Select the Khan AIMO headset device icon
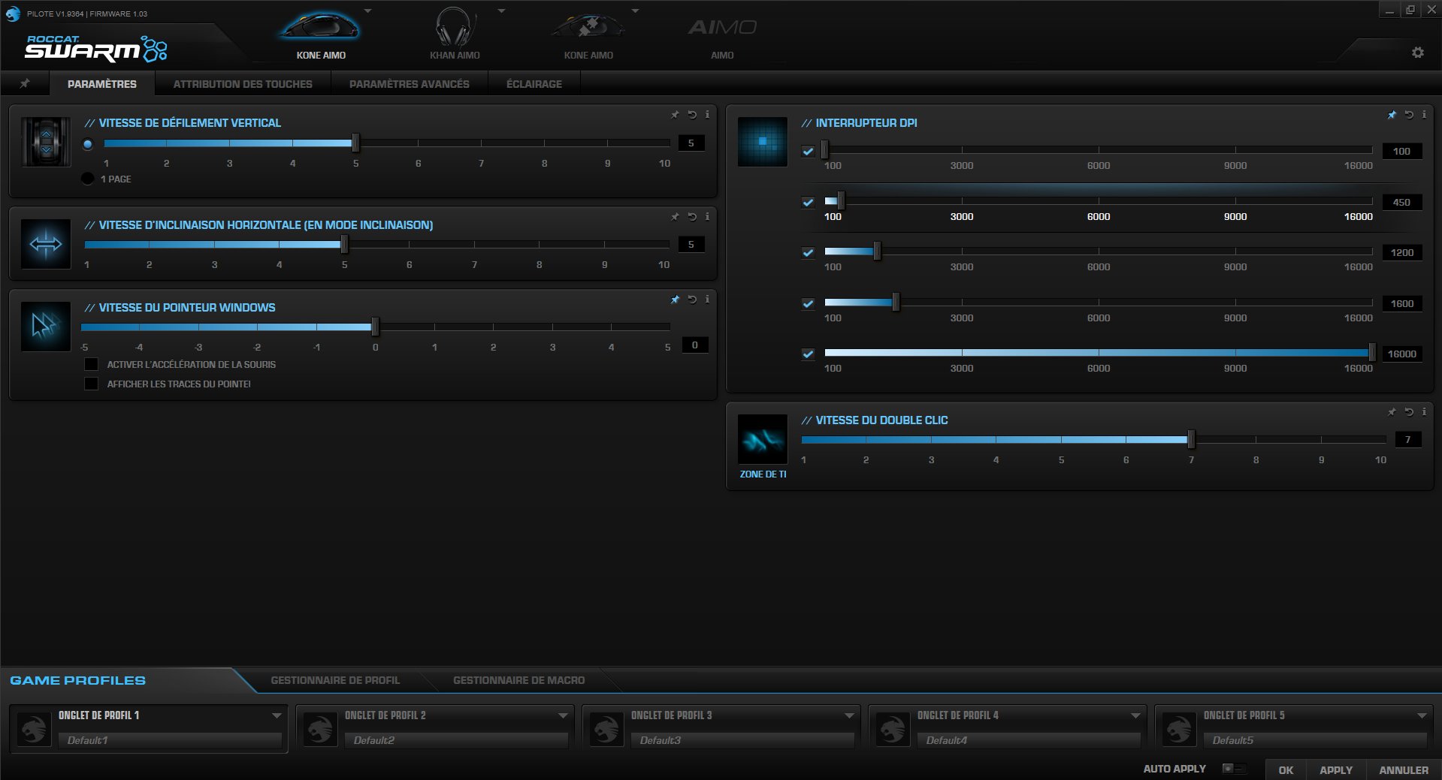This screenshot has height=780, width=1442. (x=455, y=29)
